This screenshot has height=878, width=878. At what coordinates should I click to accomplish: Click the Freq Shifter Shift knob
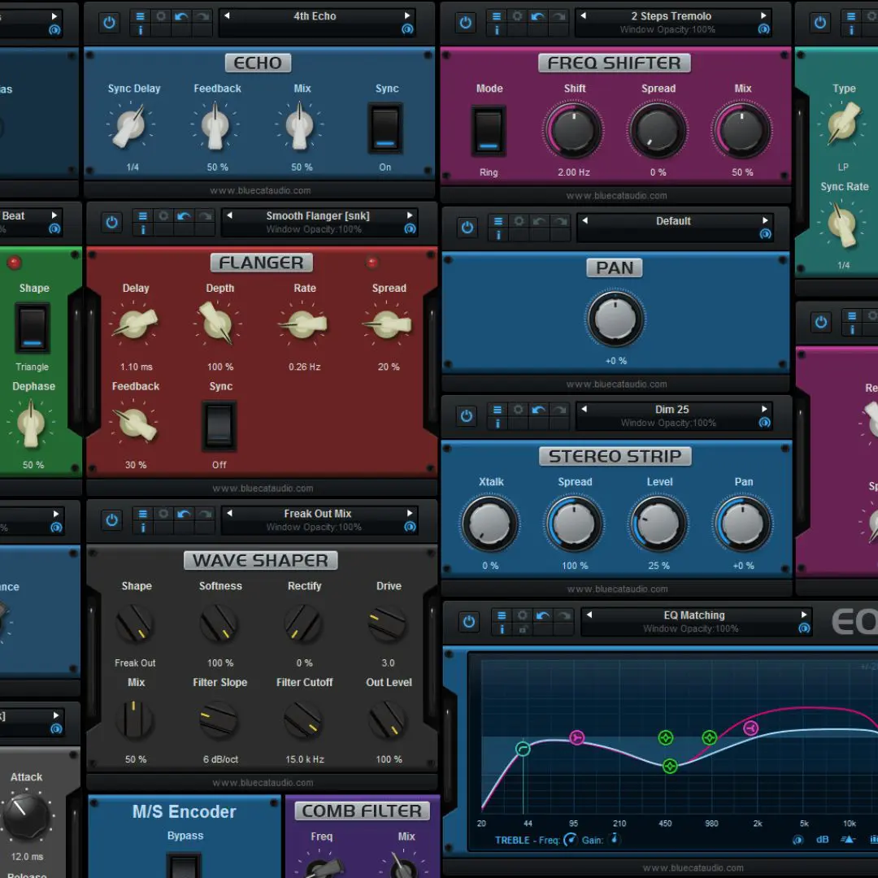point(573,132)
